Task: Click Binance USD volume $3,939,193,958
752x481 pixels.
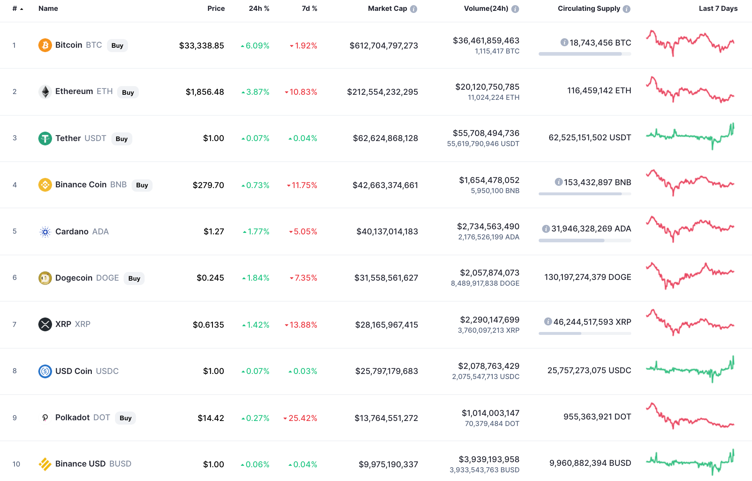Action: 489,459
